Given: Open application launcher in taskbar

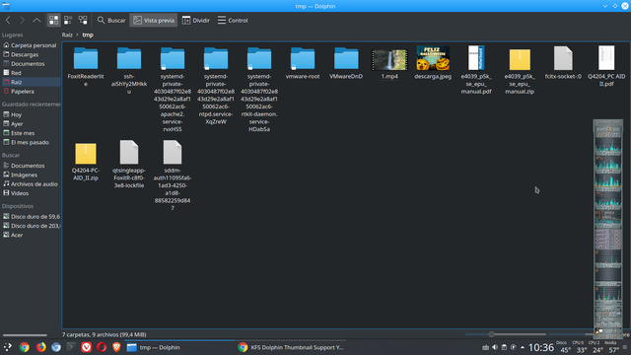Looking at the screenshot, I should click(8, 347).
